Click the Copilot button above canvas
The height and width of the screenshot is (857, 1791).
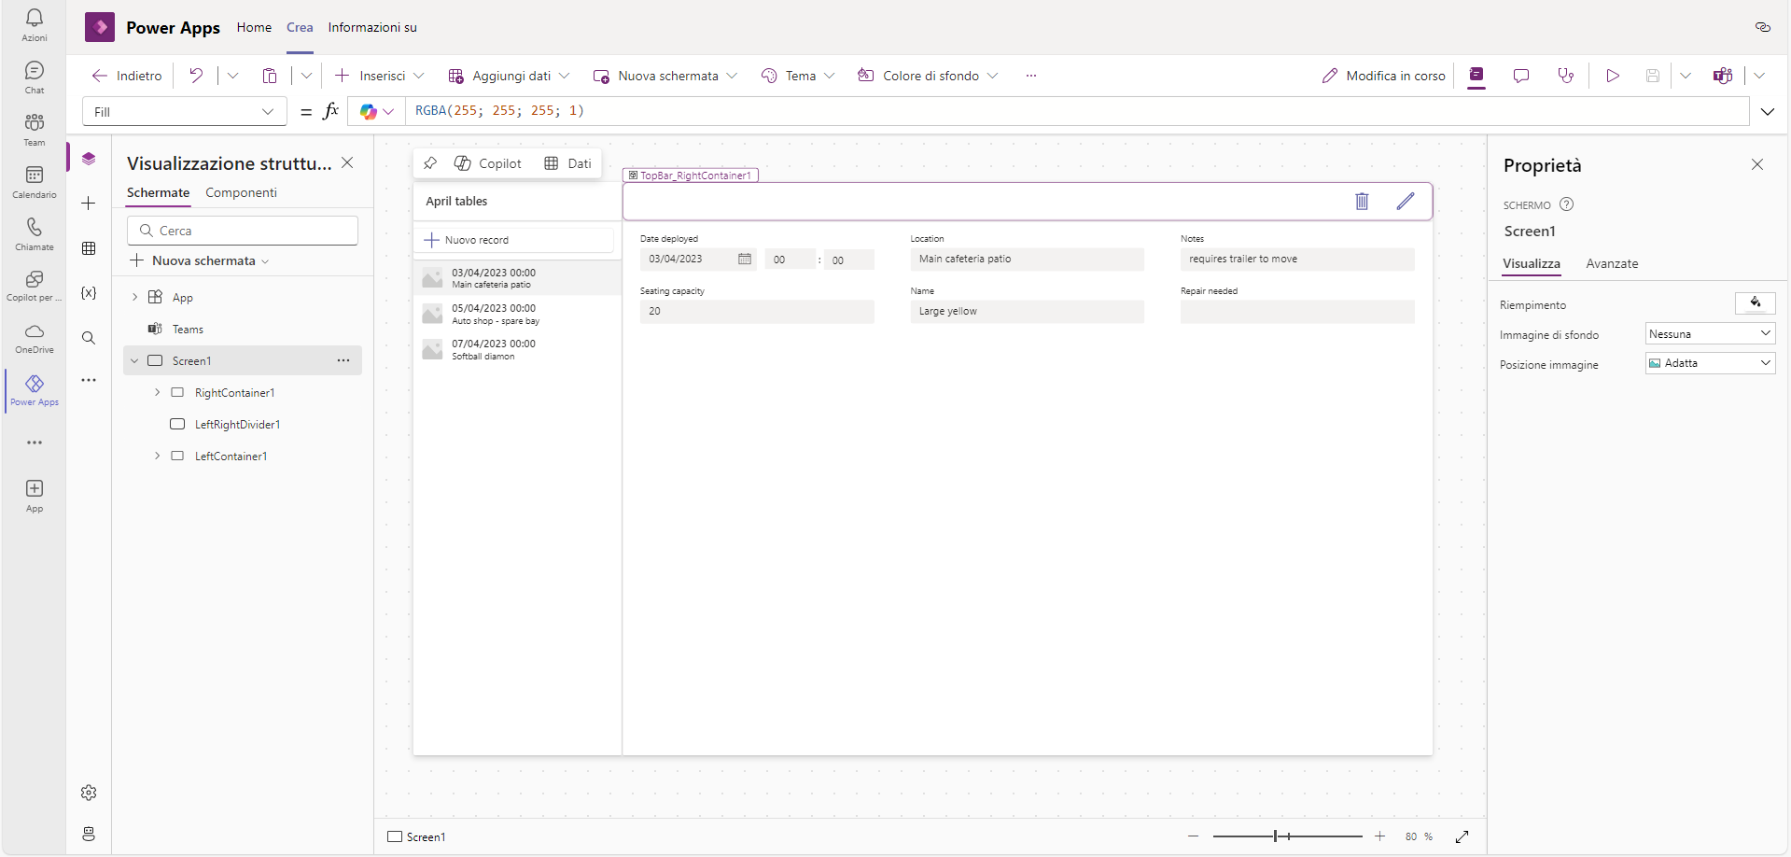point(488,163)
